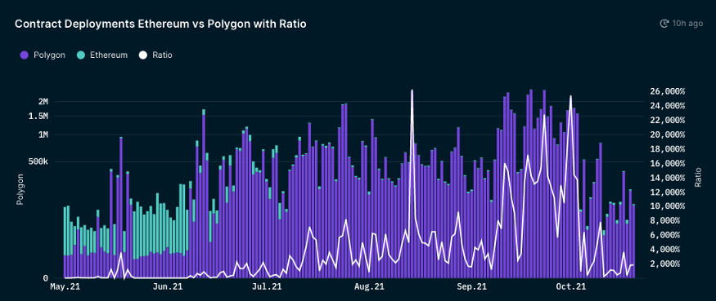Click the chart title Contract Deployments Ethereum vs Polygon

tap(160, 24)
